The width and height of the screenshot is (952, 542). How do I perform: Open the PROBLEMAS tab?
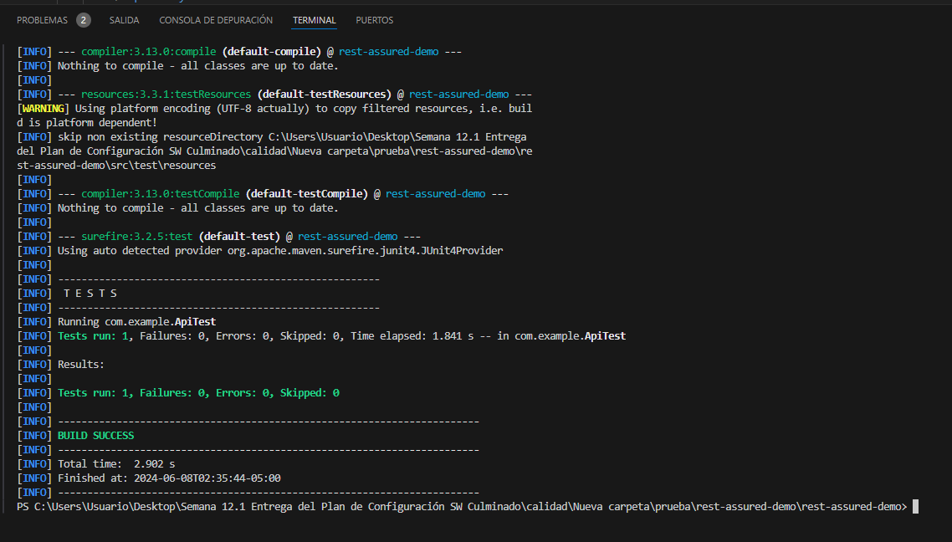(x=42, y=20)
